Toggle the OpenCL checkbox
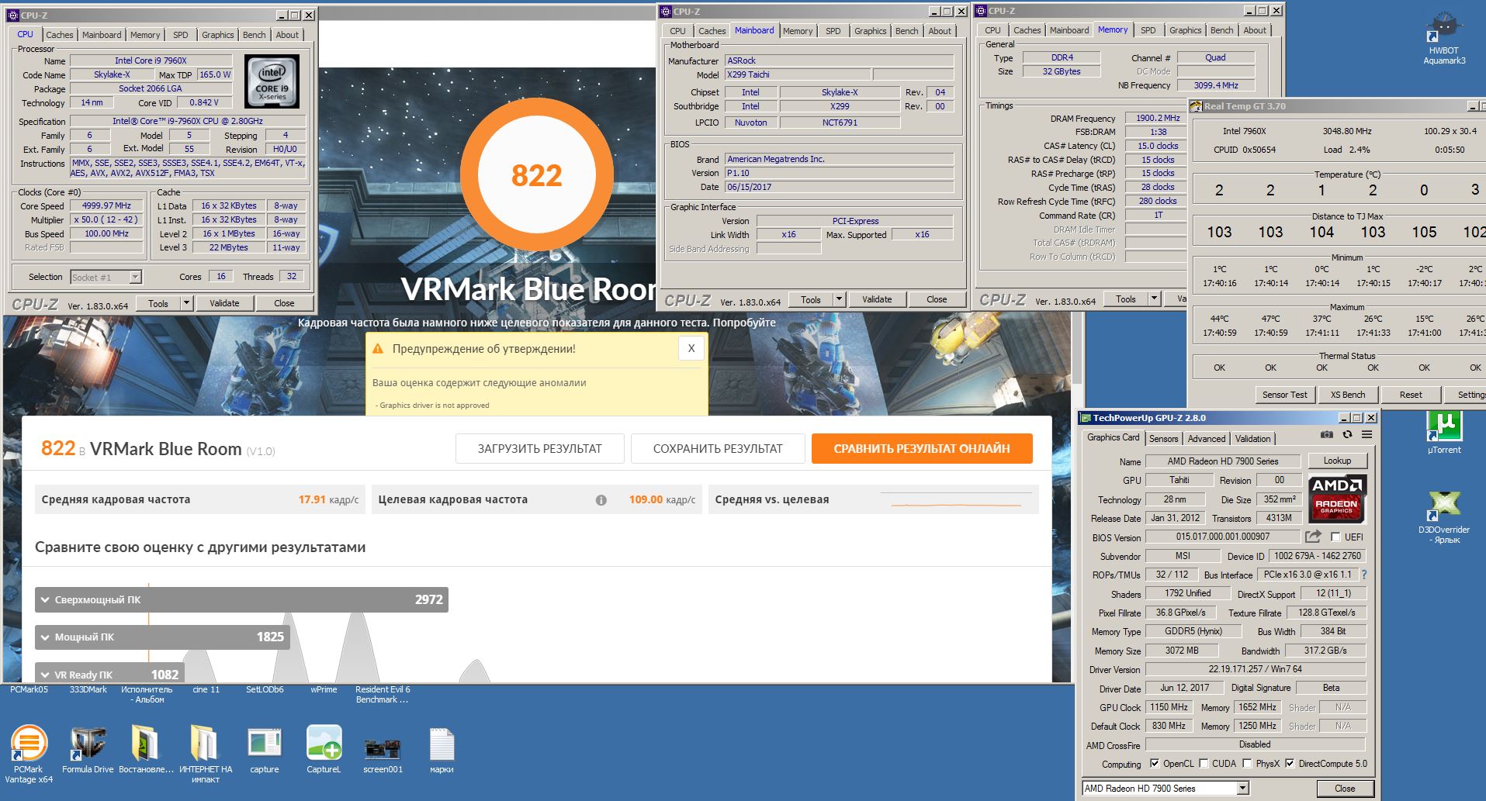Viewport: 1486px width, 801px height. click(x=1154, y=764)
